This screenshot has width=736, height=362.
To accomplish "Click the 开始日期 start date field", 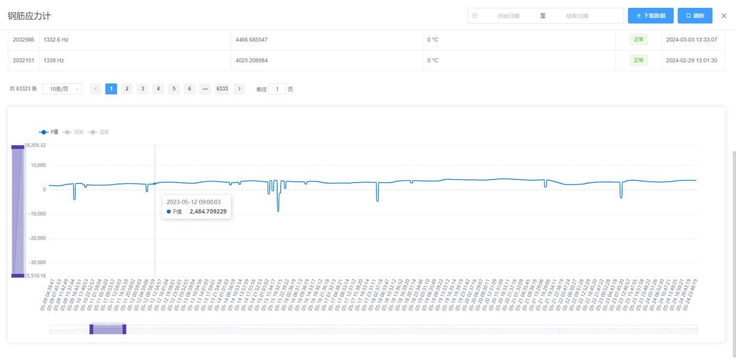I will (508, 16).
